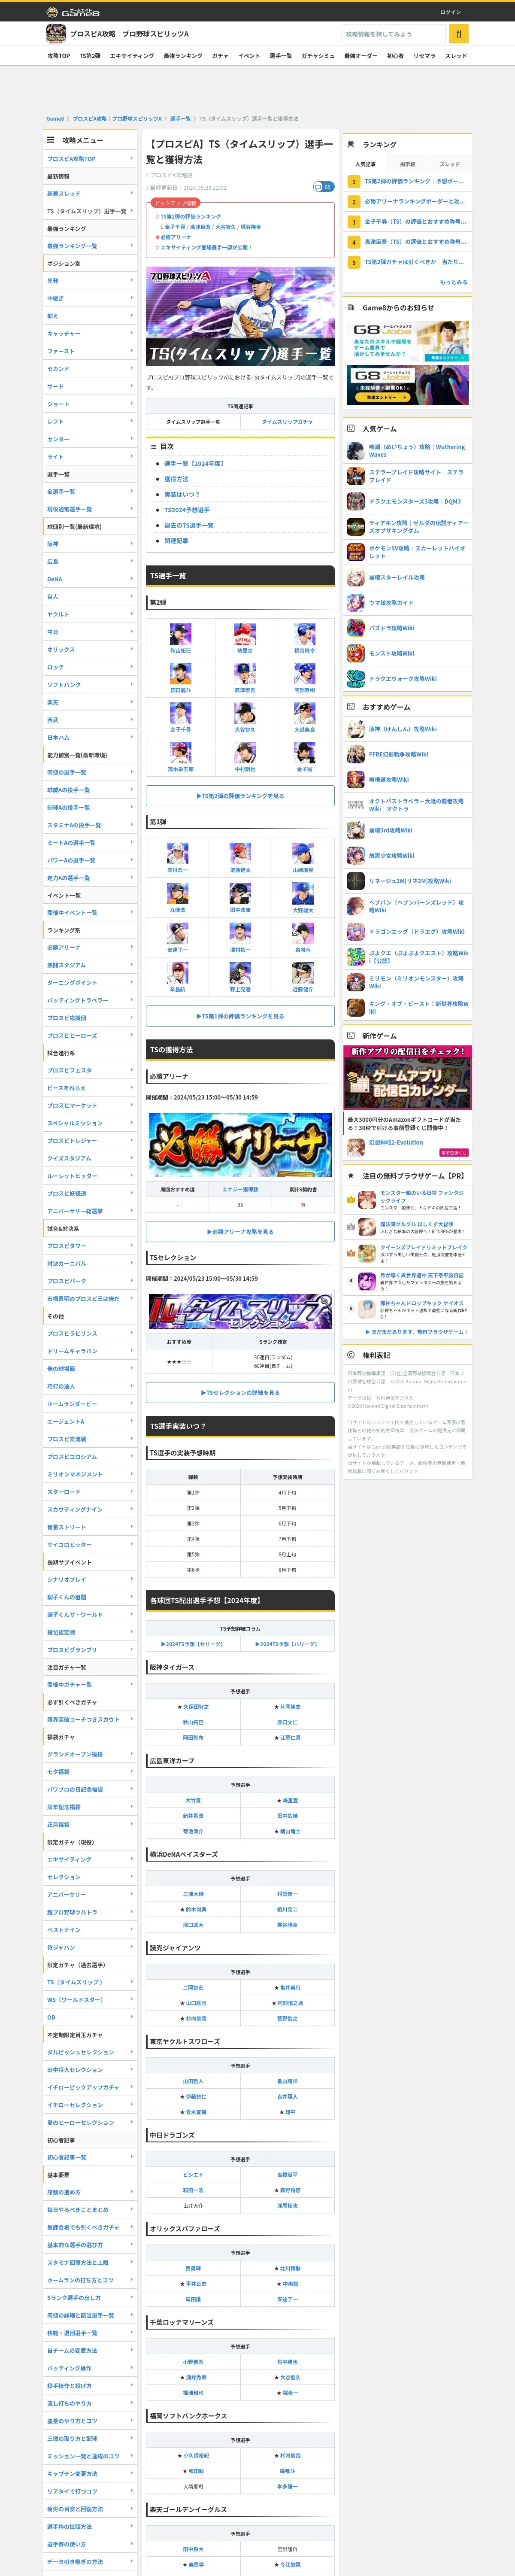Click 必勝アリーナ攻略を見る button
This screenshot has width=515, height=2576.
pyautogui.click(x=240, y=1232)
